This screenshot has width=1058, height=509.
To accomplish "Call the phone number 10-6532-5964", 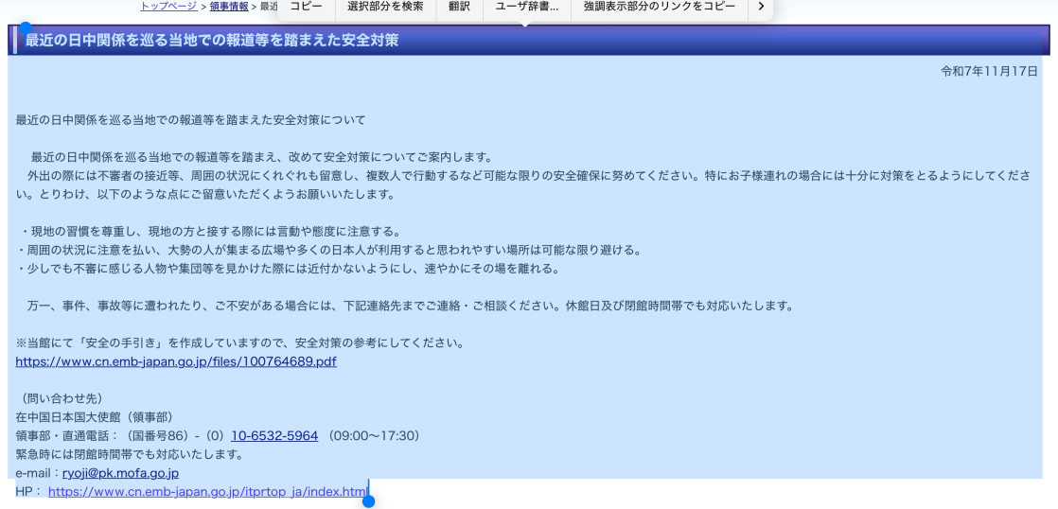I will (x=274, y=436).
